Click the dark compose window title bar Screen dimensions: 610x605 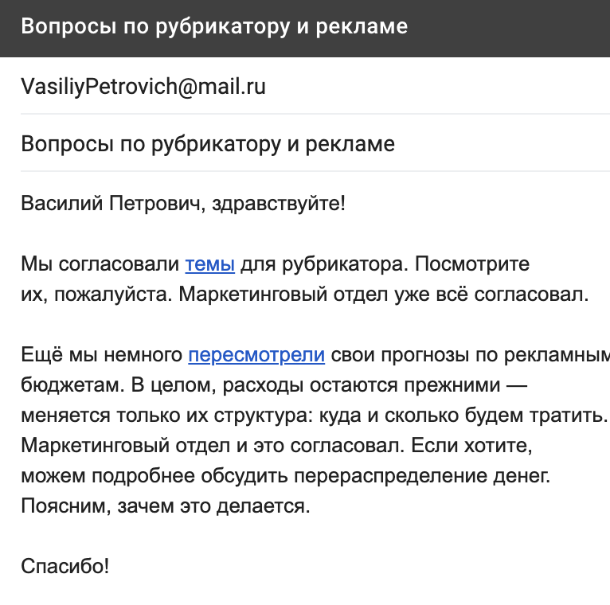[305, 28]
